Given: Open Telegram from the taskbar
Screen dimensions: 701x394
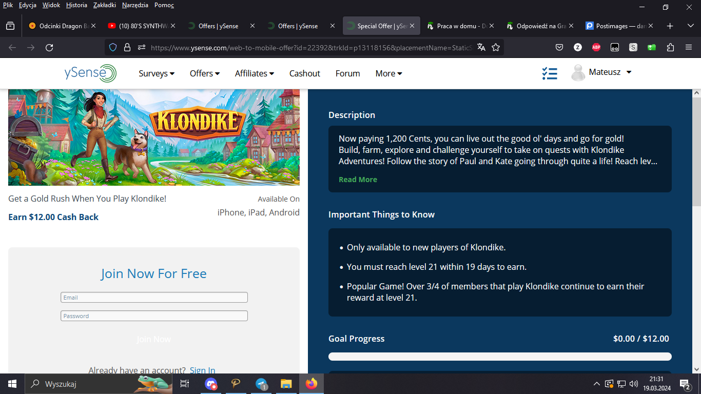Looking at the screenshot, I should point(261,384).
